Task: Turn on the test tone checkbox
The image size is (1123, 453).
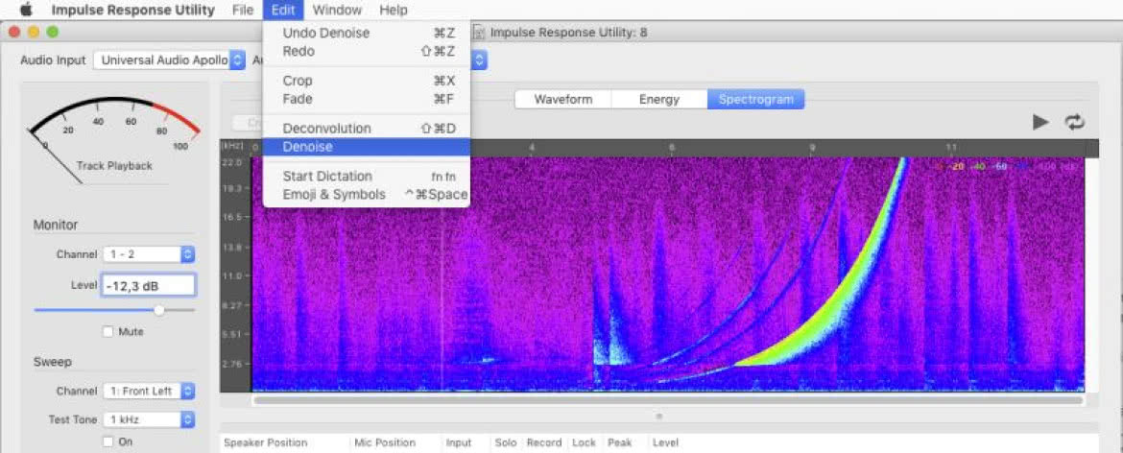Action: [108, 441]
